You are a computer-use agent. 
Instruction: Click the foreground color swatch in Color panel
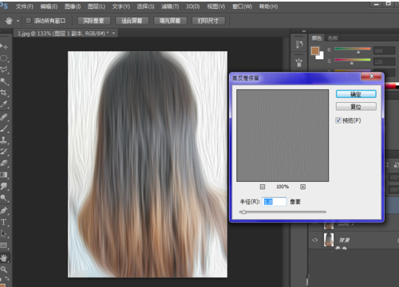(315, 51)
